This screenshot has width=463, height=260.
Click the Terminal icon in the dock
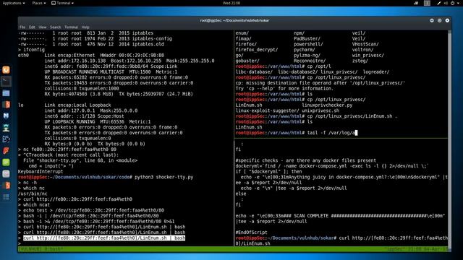pyautogui.click(x=6, y=82)
